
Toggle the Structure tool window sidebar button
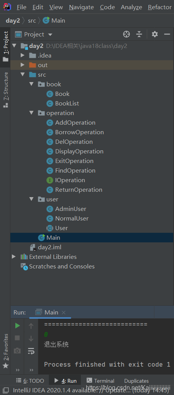point(5,90)
